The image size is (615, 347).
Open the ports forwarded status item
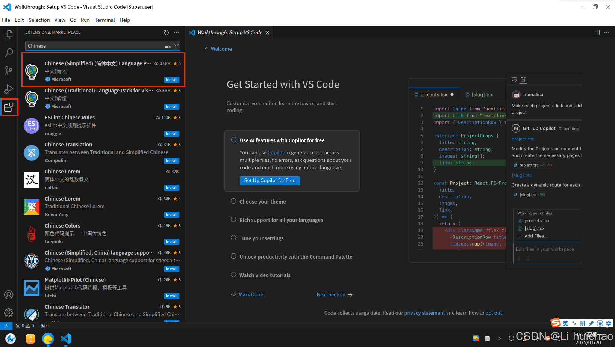[45, 326]
